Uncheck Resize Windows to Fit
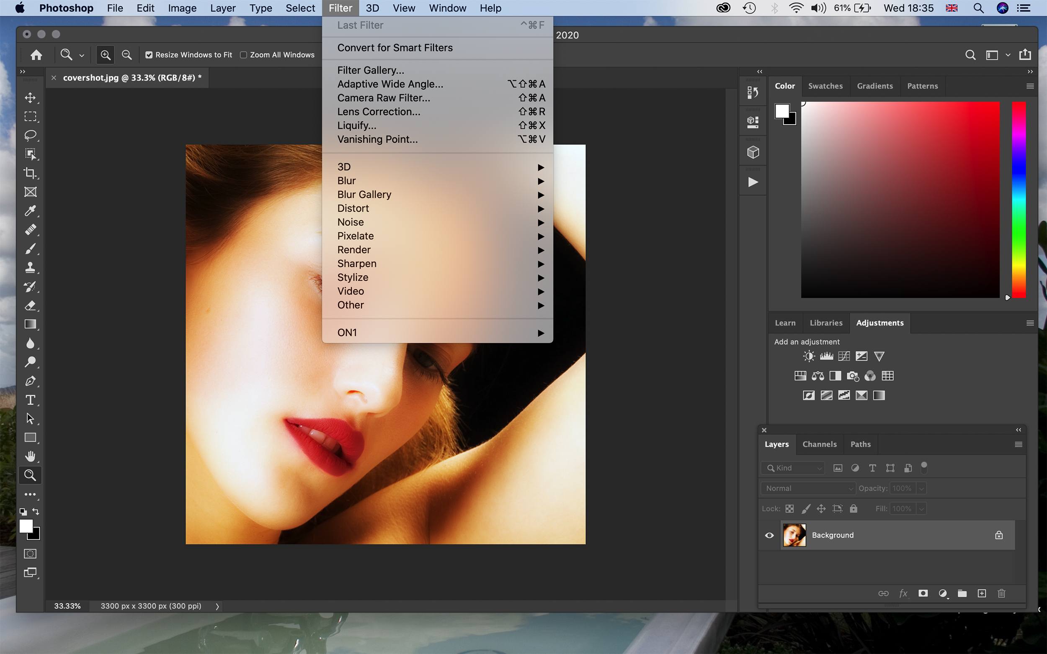Viewport: 1047px width, 654px height. coord(149,55)
